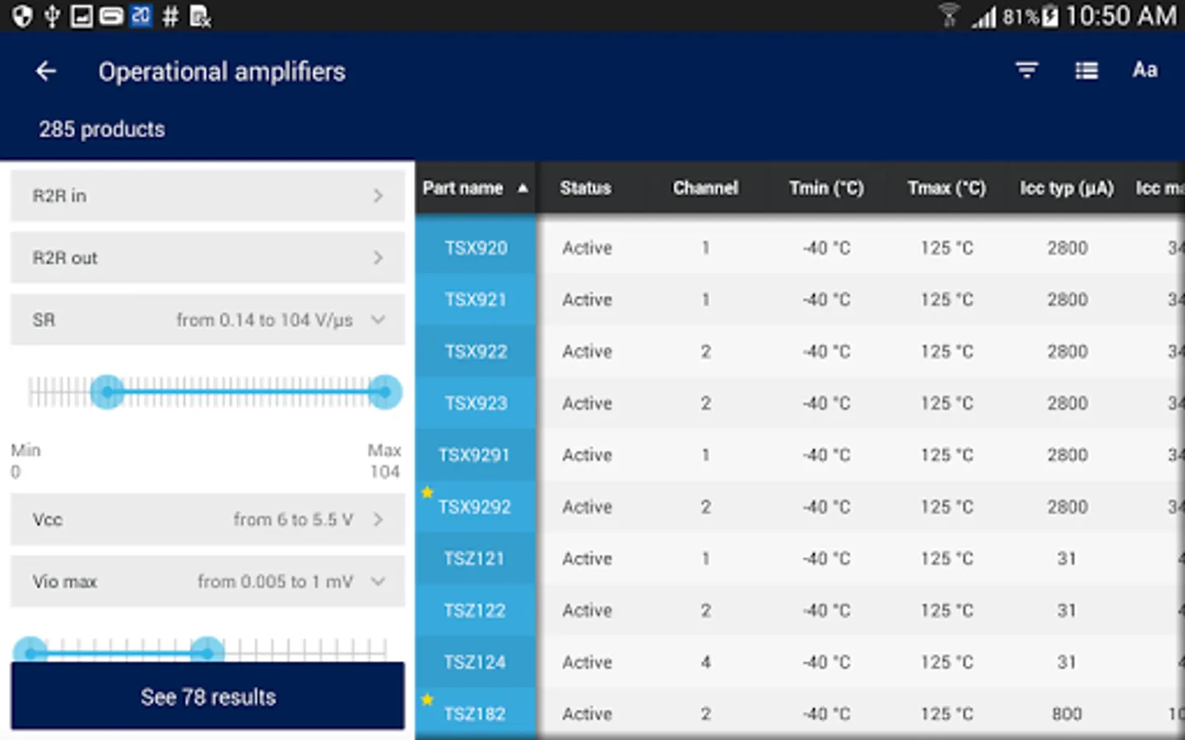
Task: Tap the Aa text size icon
Action: coord(1145,71)
